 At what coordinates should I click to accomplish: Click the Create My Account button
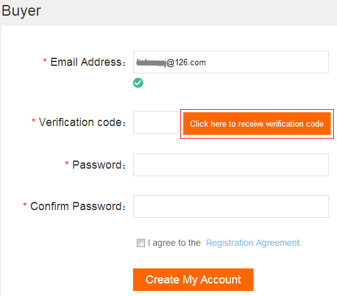click(193, 280)
